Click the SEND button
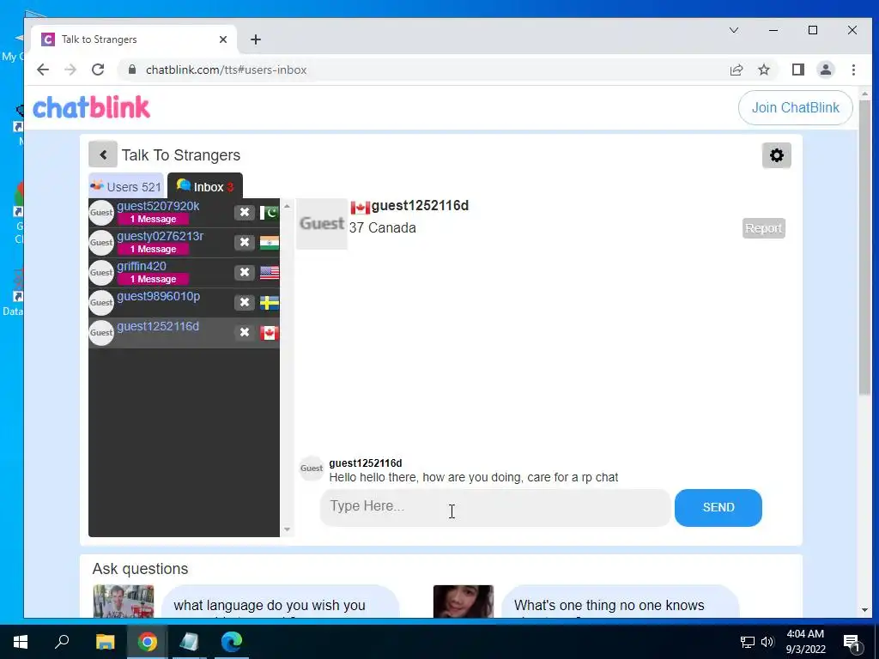The width and height of the screenshot is (879, 659). tap(718, 507)
